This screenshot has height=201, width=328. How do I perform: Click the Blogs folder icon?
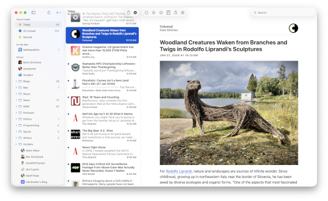click(20, 81)
